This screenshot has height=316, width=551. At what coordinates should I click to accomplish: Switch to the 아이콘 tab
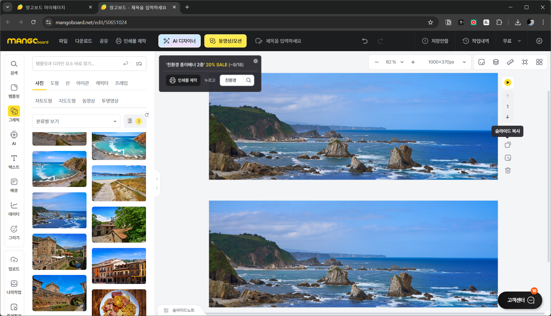(83, 83)
